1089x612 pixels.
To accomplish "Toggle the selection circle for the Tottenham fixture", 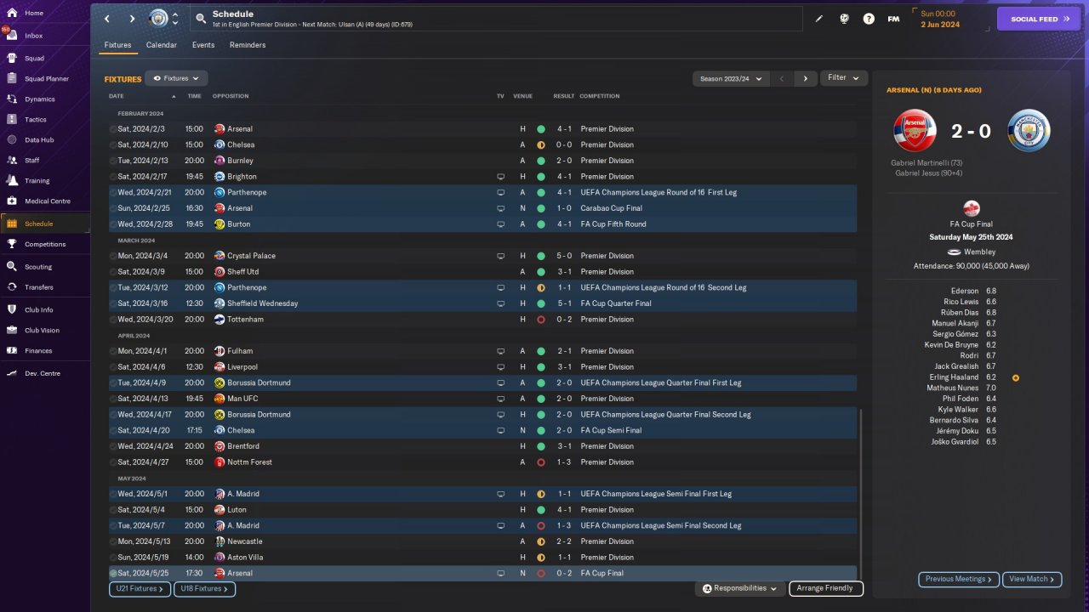I will tap(113, 320).
